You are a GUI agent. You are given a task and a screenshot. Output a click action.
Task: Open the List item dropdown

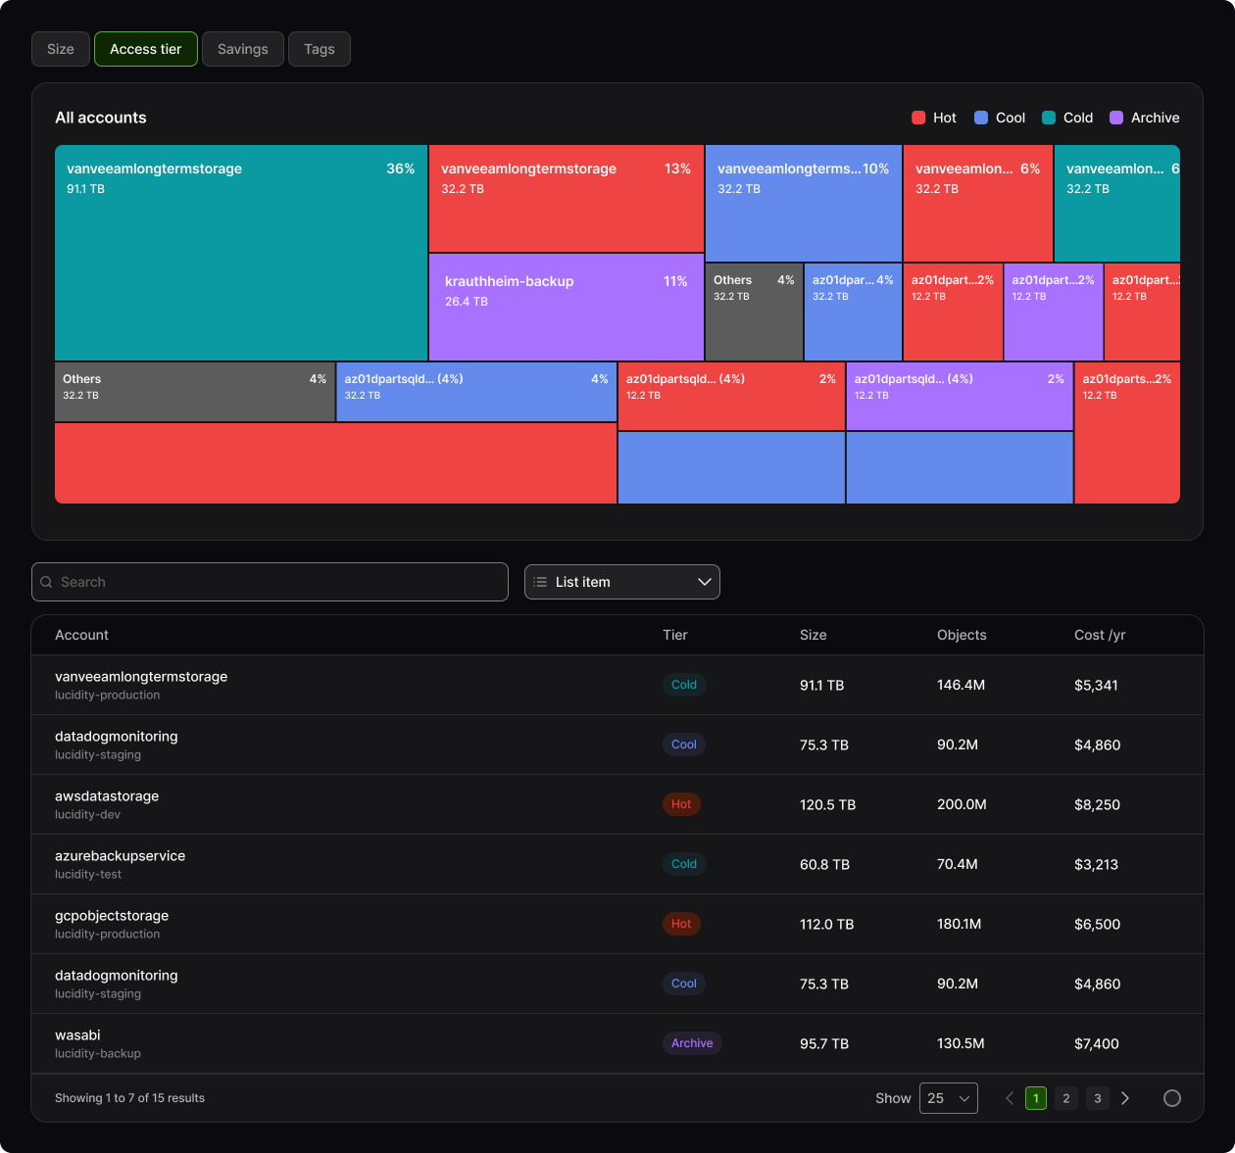[x=622, y=582]
